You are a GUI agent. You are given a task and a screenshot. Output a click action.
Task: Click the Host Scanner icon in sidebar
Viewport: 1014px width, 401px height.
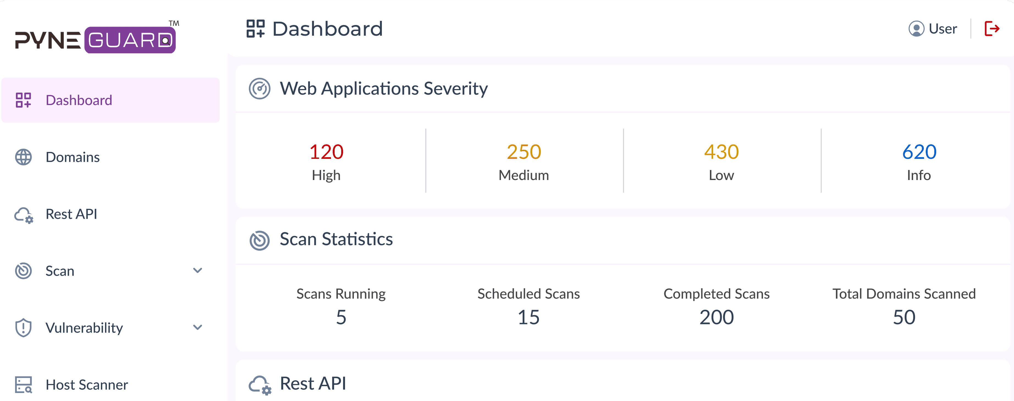click(x=24, y=385)
